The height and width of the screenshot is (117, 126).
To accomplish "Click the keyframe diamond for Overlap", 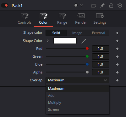I will tap(117, 80).
